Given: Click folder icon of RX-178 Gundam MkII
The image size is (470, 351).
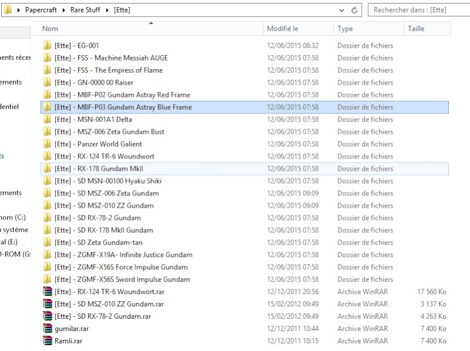Looking at the screenshot, I should pyautogui.click(x=47, y=168).
